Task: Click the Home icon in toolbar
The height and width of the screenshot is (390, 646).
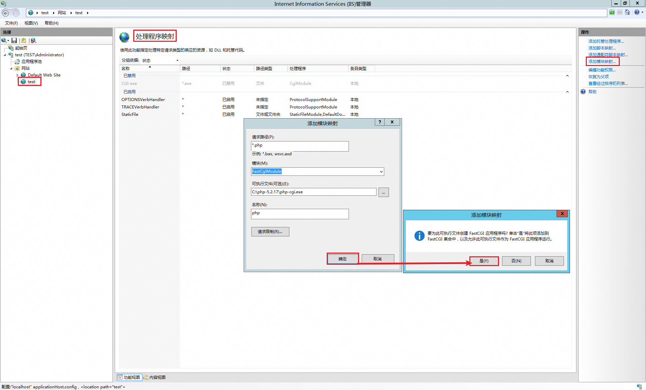Action: 627,12
